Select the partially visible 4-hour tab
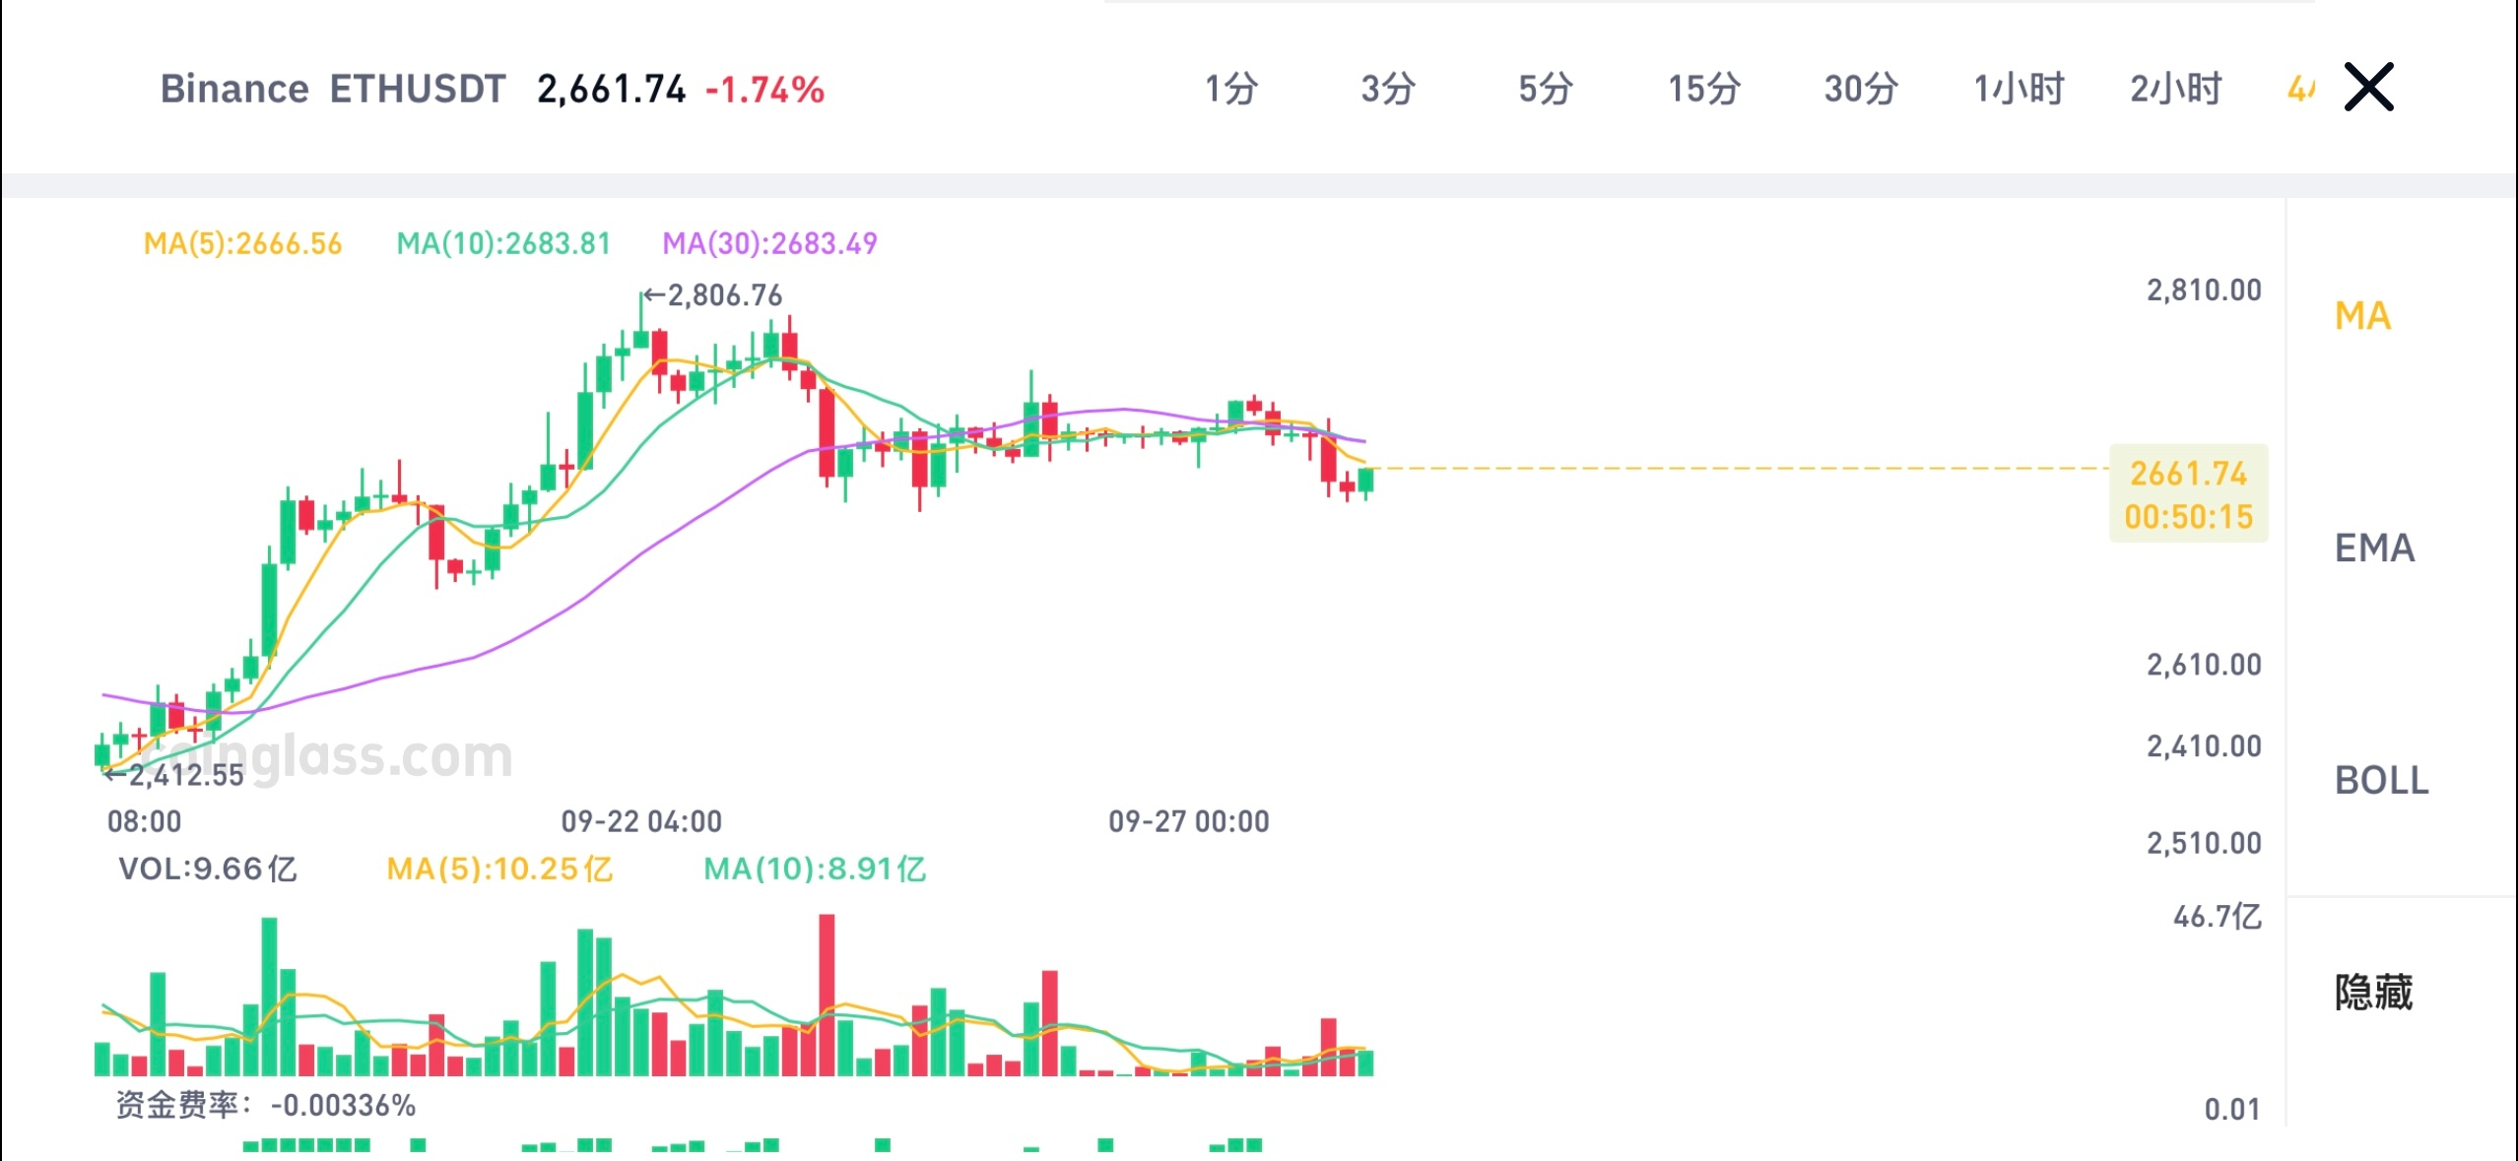Image resolution: width=2518 pixels, height=1161 pixels. 2300,89
